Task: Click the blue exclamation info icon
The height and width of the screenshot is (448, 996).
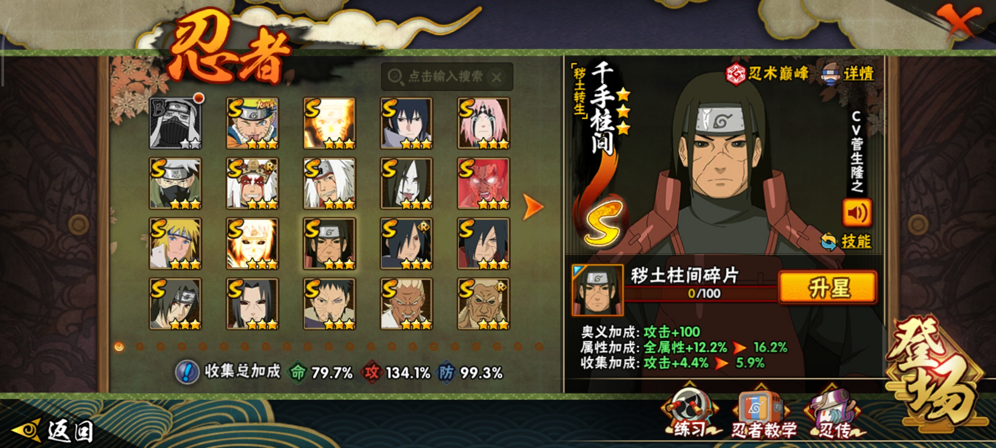Action: [187, 372]
